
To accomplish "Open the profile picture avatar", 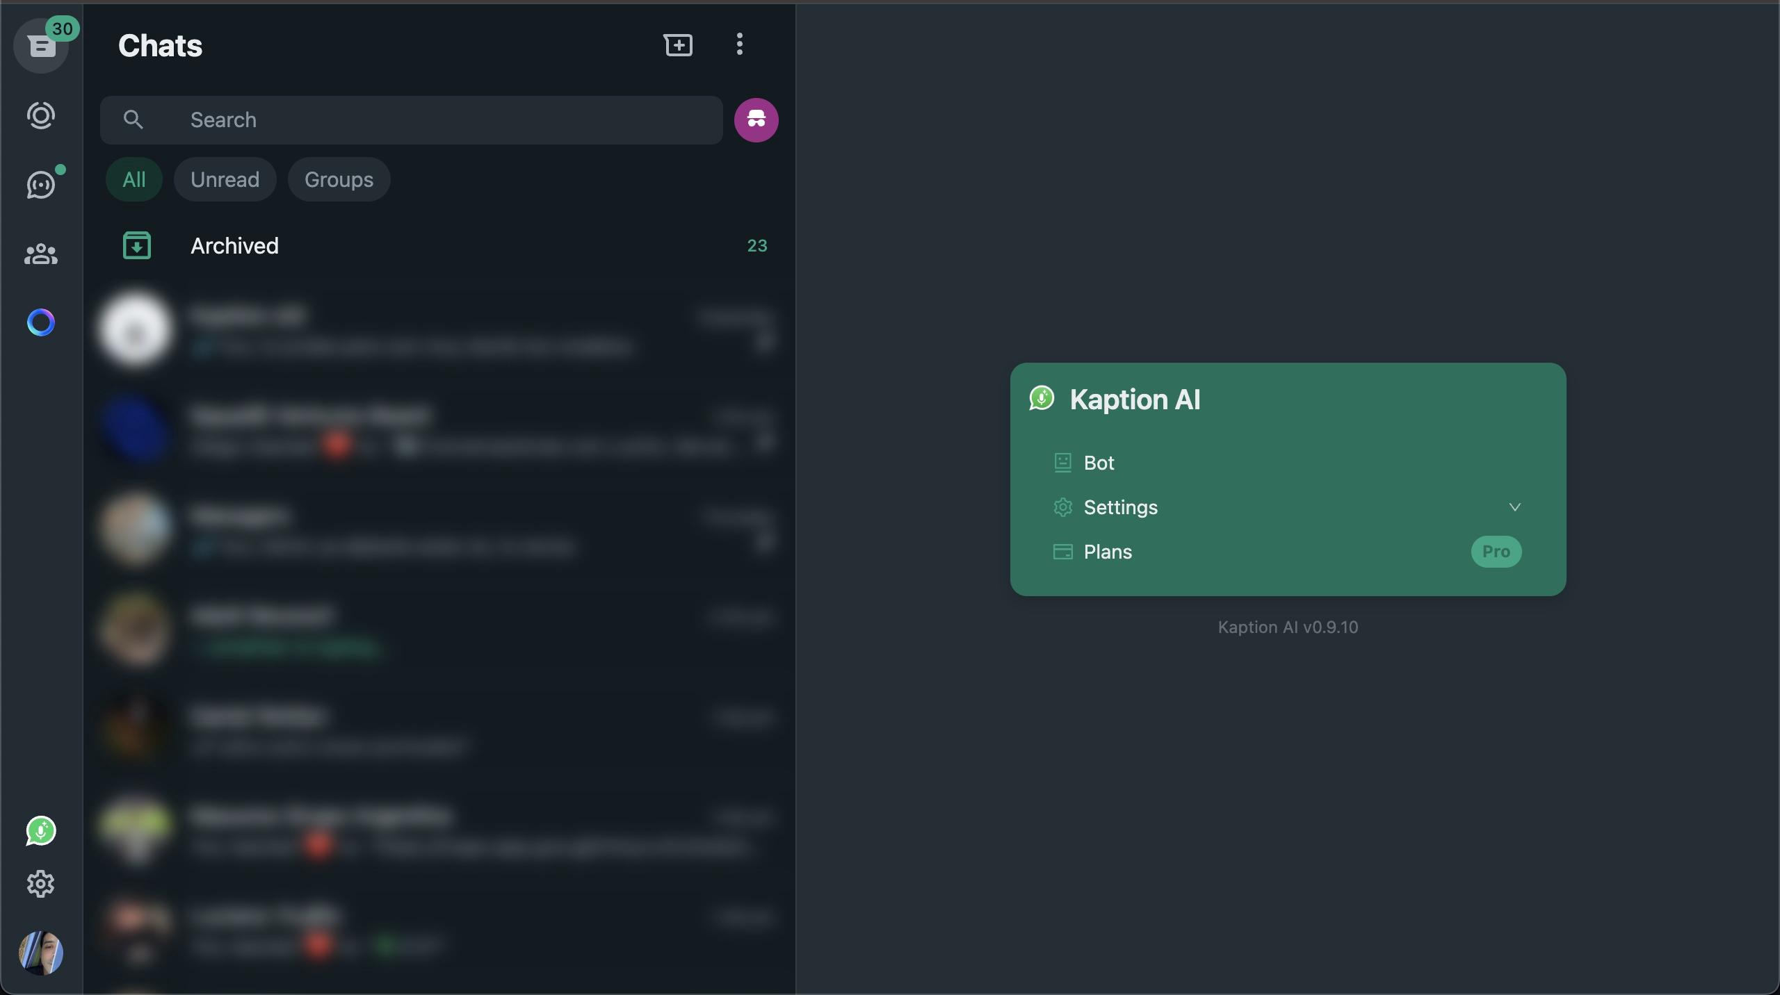I will 41,952.
